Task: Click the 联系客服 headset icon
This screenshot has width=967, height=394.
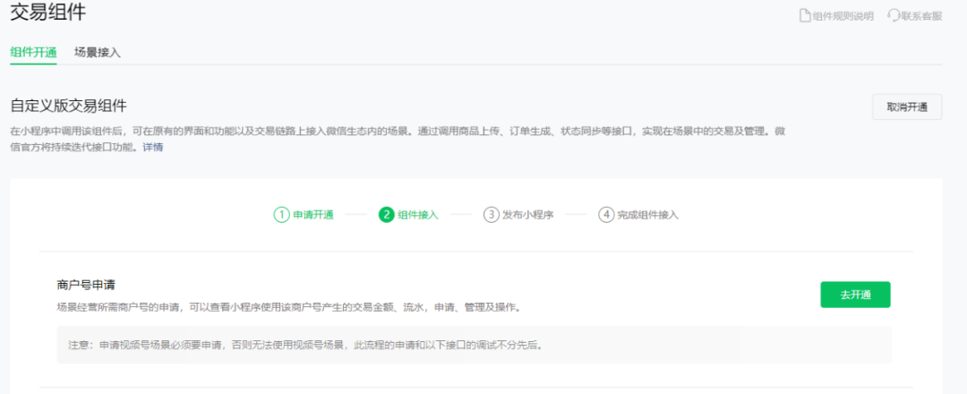Action: click(894, 15)
